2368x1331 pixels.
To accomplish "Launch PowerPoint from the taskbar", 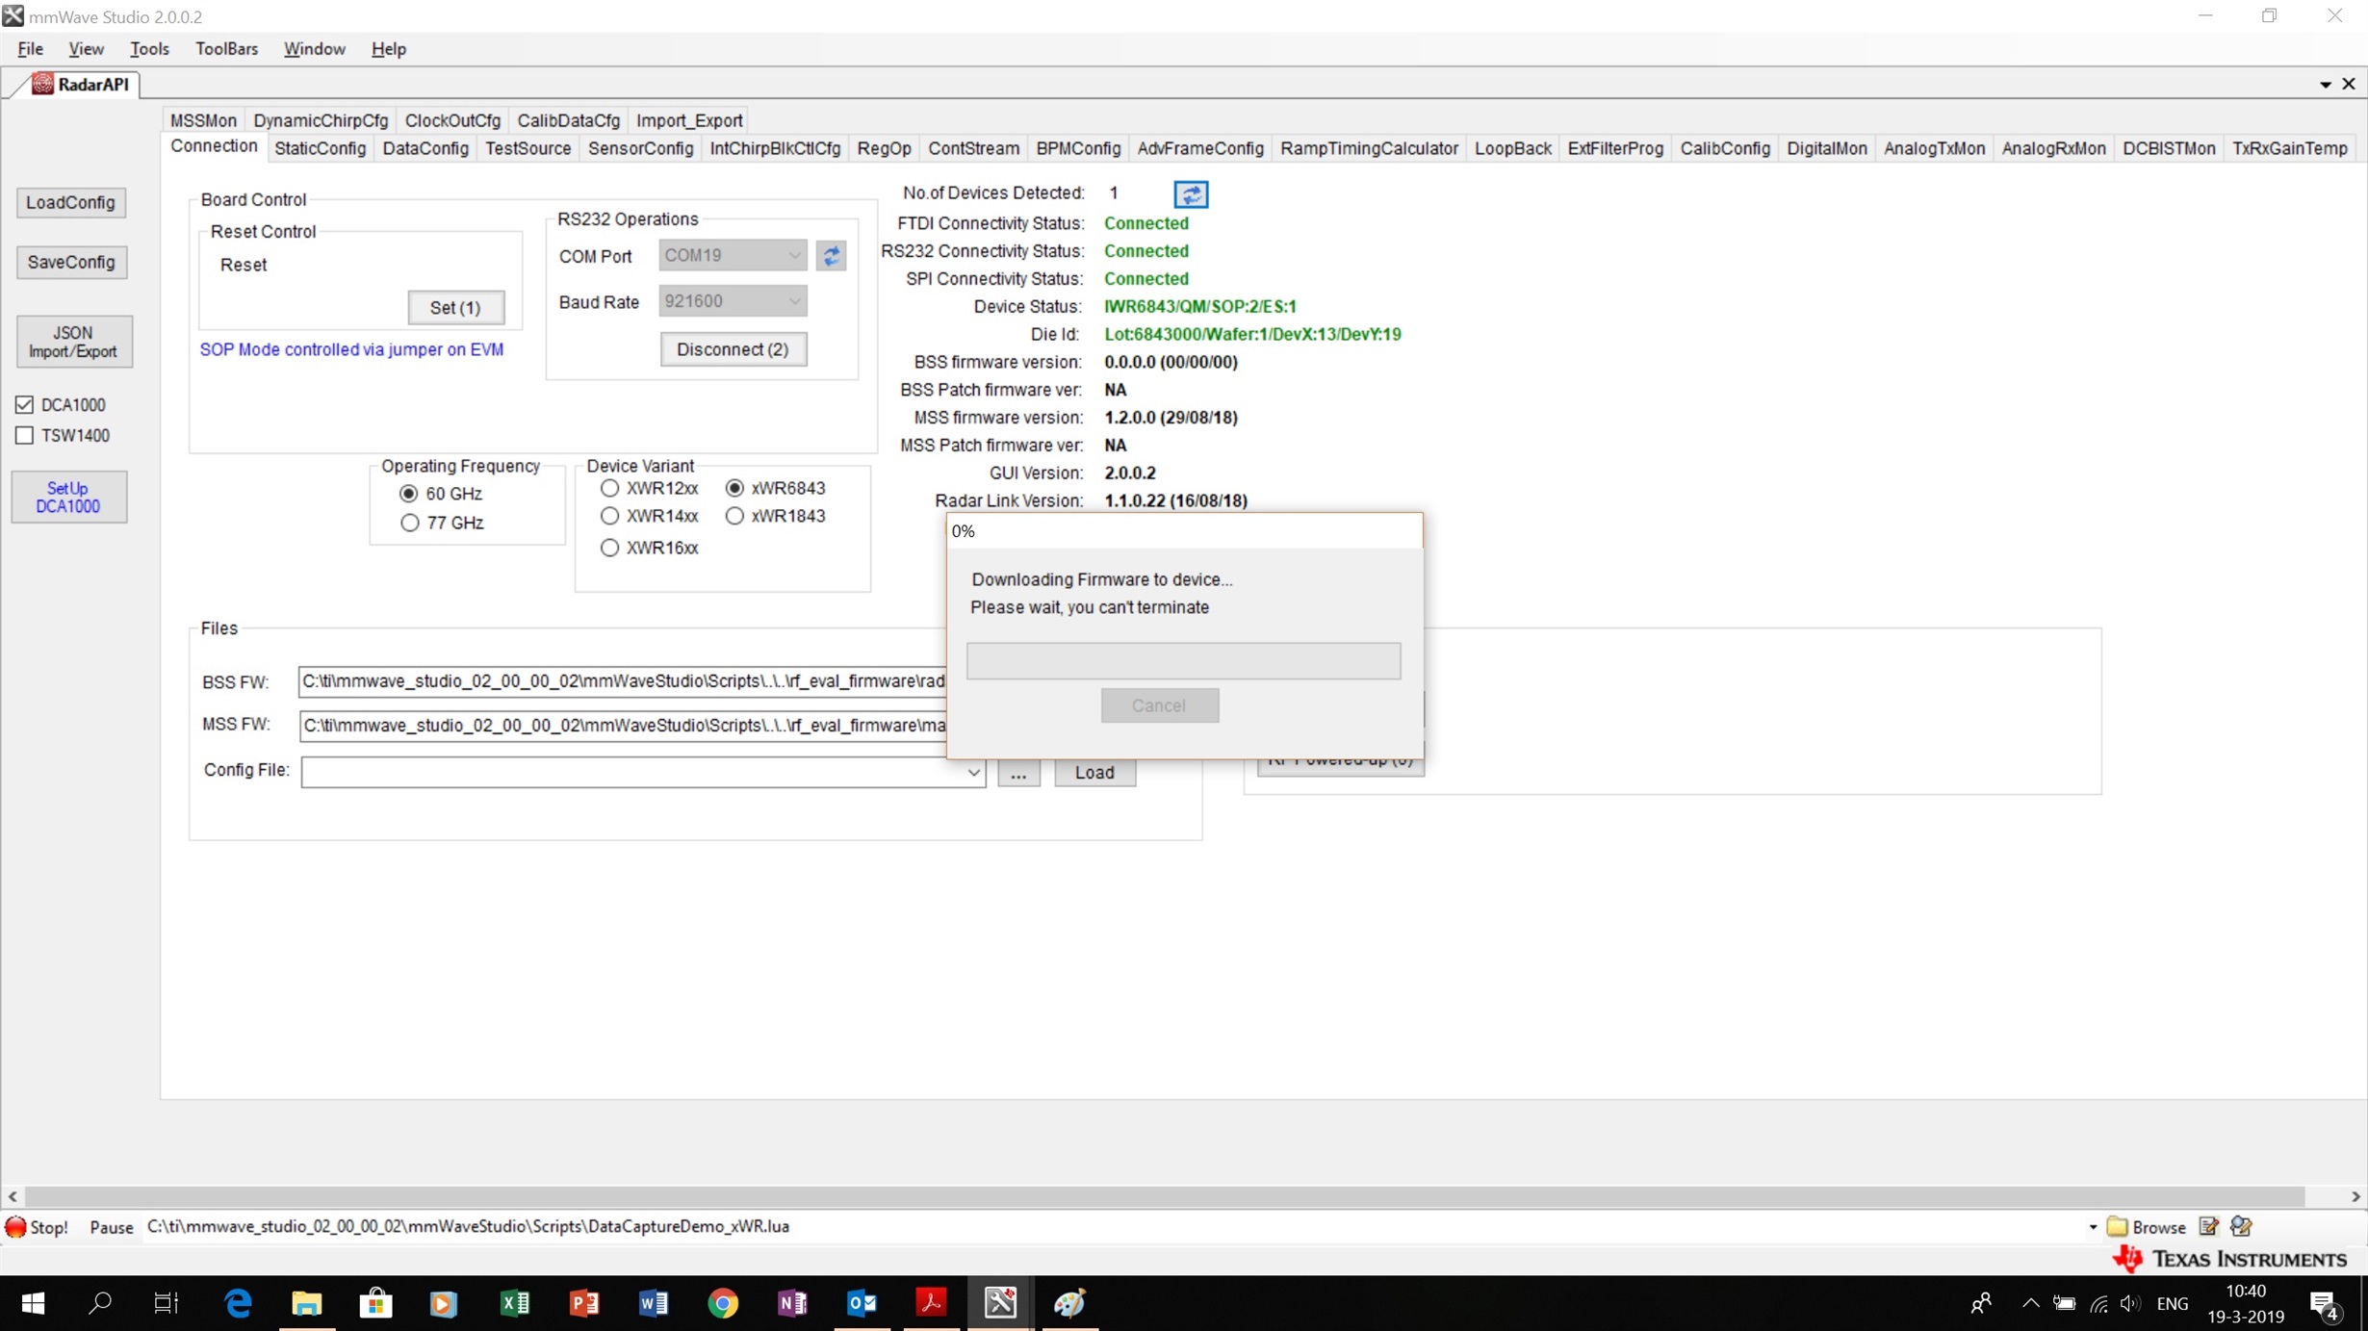I will (x=584, y=1303).
